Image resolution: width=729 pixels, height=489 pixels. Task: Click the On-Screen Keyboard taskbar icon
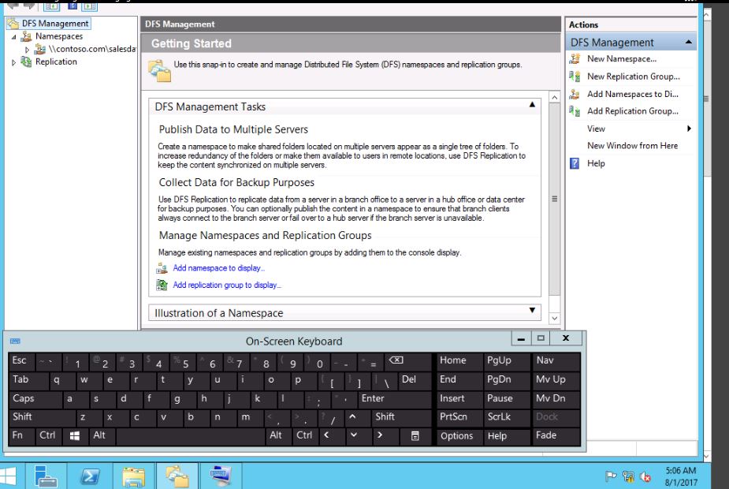tap(221, 476)
